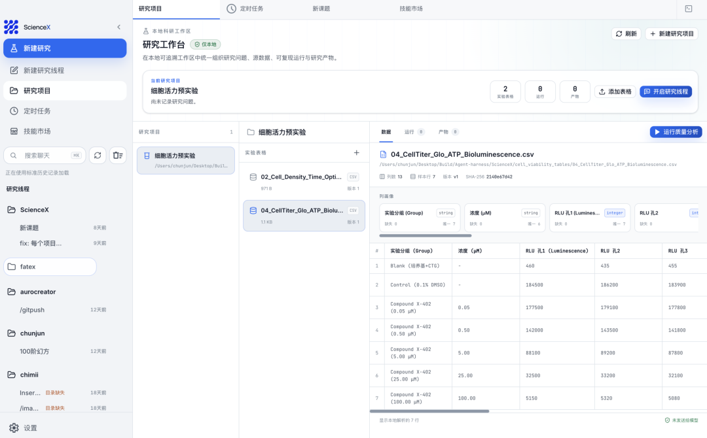Click the 运行质量分析 button
This screenshot has width=707, height=438.
click(x=676, y=132)
